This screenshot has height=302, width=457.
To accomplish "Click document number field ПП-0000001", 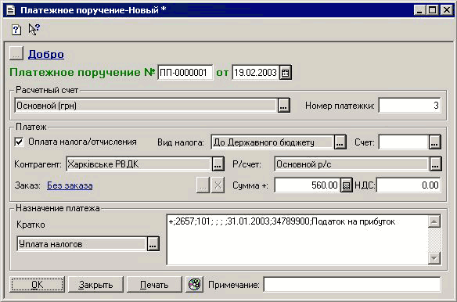I will (x=185, y=72).
